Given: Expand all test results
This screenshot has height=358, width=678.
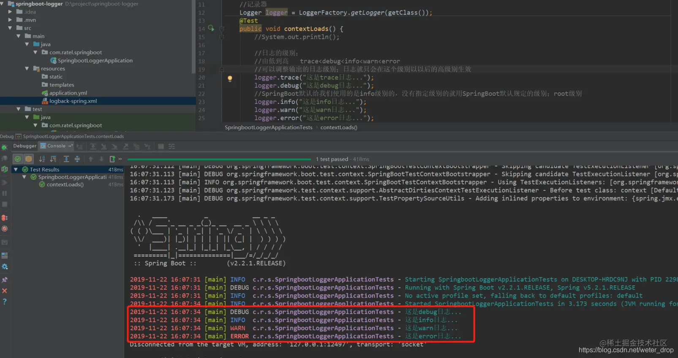Looking at the screenshot, I should point(66,159).
